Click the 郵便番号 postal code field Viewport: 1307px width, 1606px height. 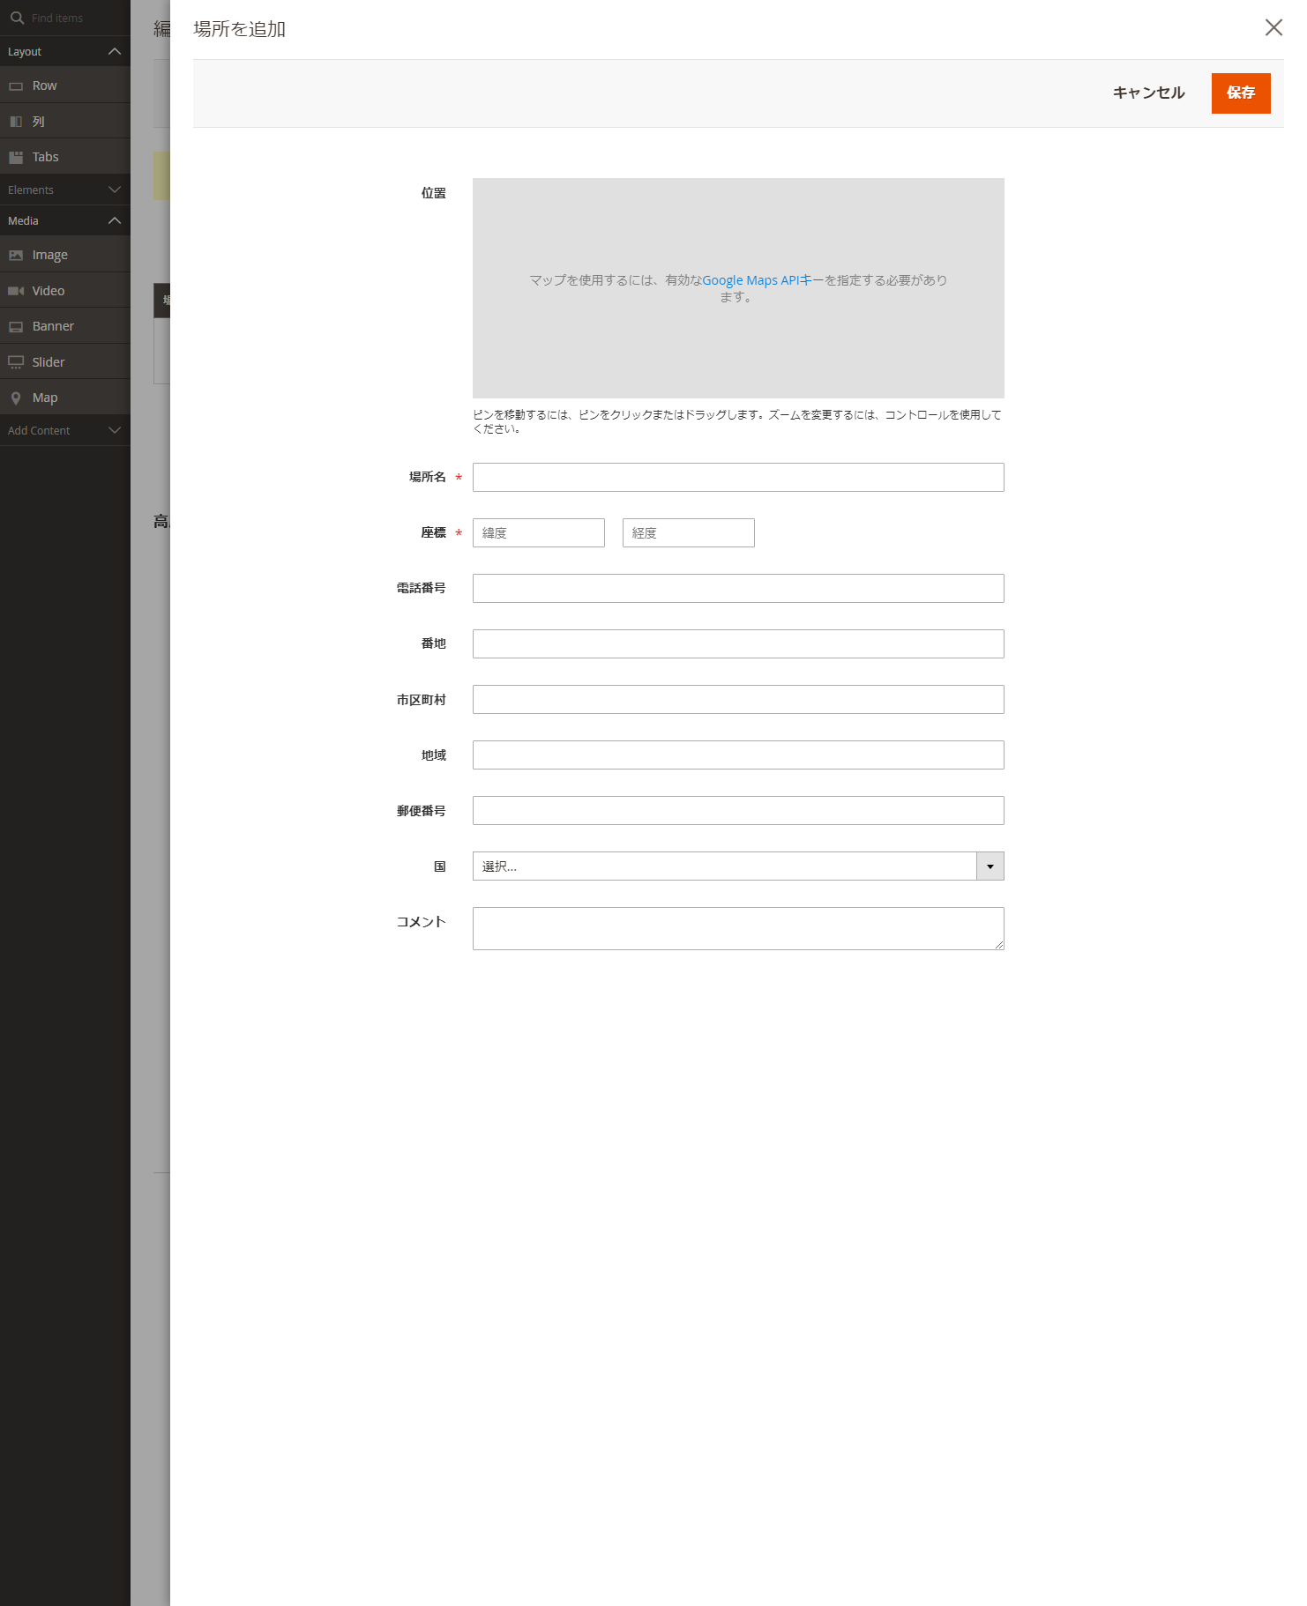(738, 810)
